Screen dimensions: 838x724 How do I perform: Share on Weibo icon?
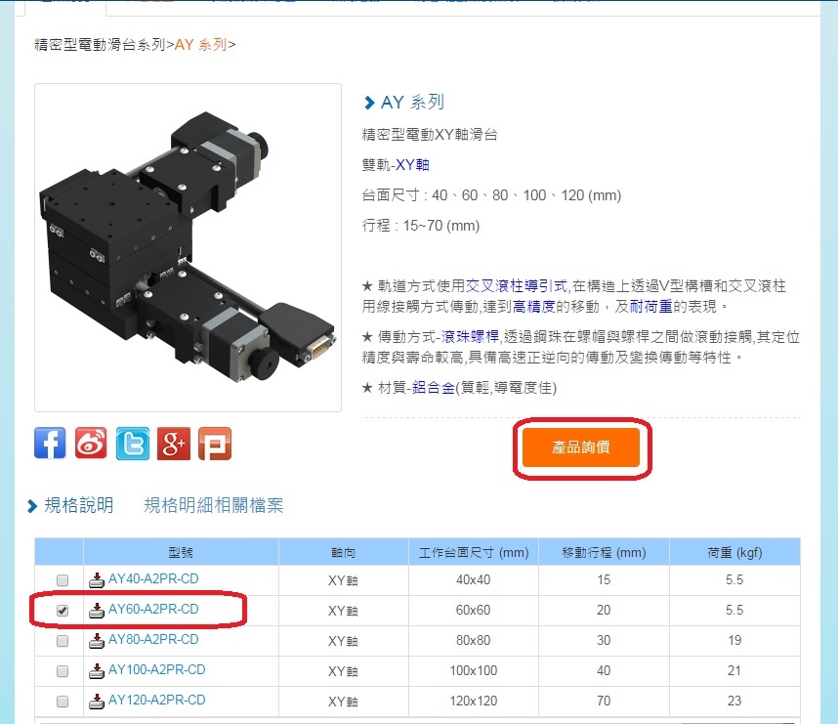pyautogui.click(x=91, y=444)
